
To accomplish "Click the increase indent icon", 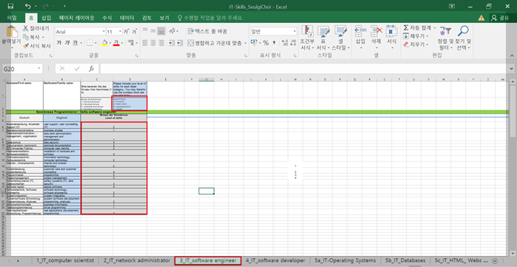I will (179, 43).
